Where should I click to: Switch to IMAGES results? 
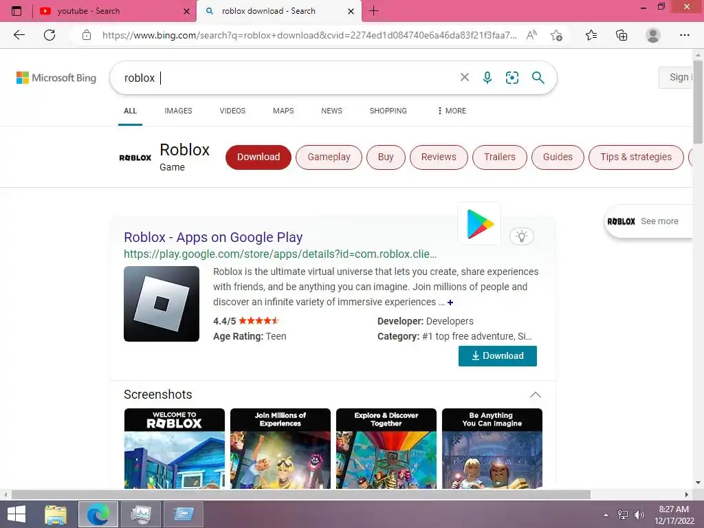(178, 111)
